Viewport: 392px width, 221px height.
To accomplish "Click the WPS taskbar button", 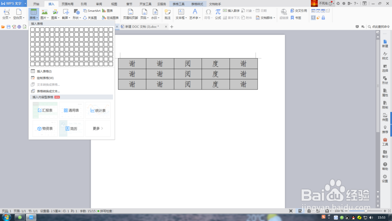I will click(x=31, y=217).
